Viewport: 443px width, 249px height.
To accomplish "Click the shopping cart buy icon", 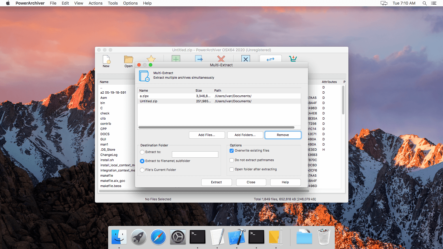I will 293,59.
